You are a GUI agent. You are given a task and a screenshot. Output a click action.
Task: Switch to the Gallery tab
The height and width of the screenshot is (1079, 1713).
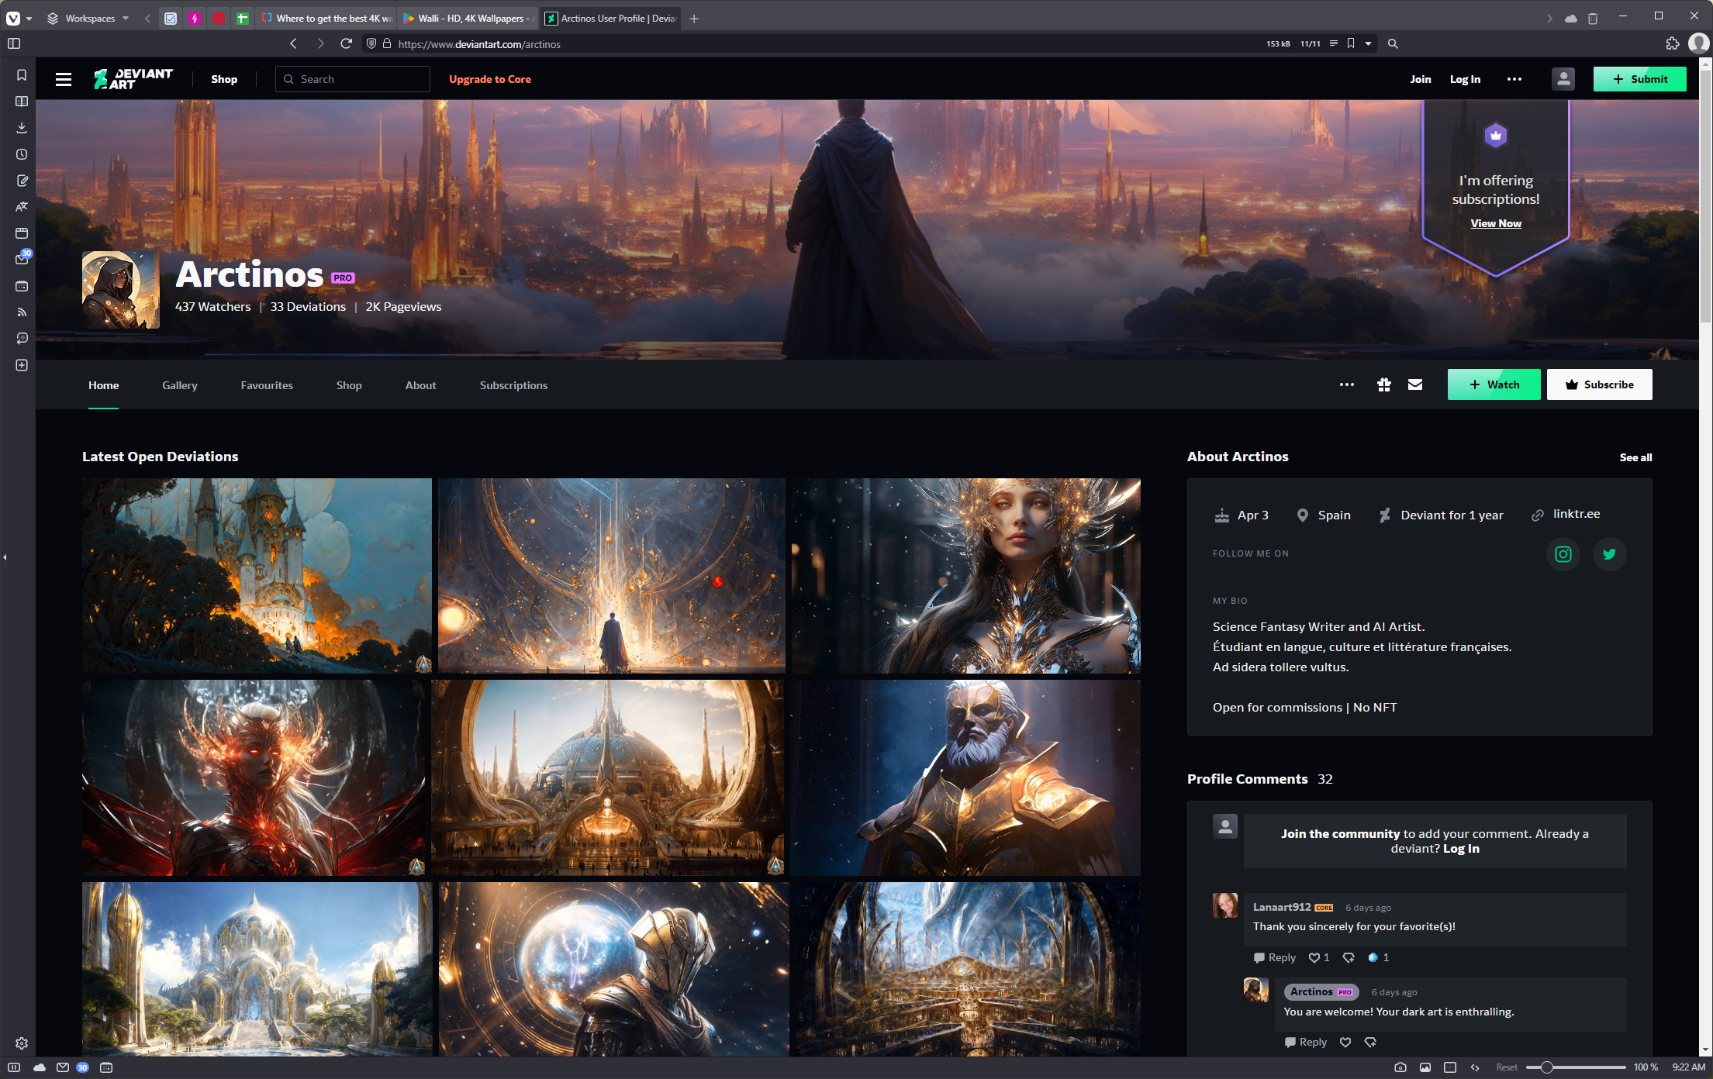180,385
